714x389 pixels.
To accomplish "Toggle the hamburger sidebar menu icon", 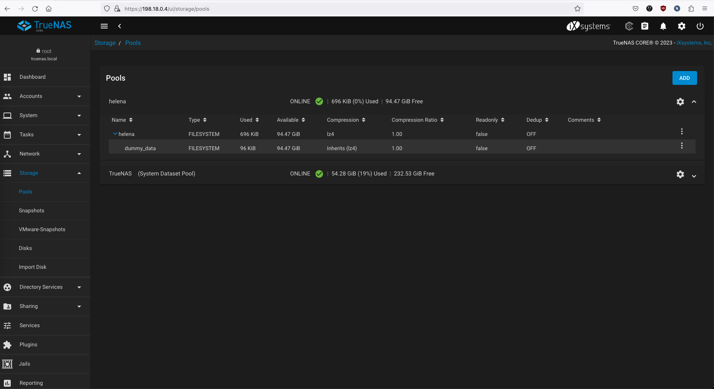I will 104,26.
